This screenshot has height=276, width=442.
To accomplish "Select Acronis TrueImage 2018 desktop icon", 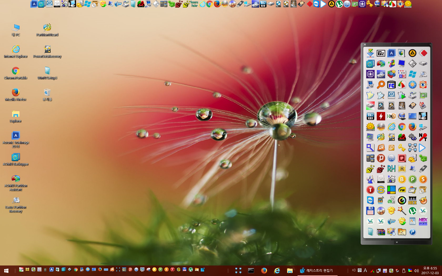I will click(16, 140).
